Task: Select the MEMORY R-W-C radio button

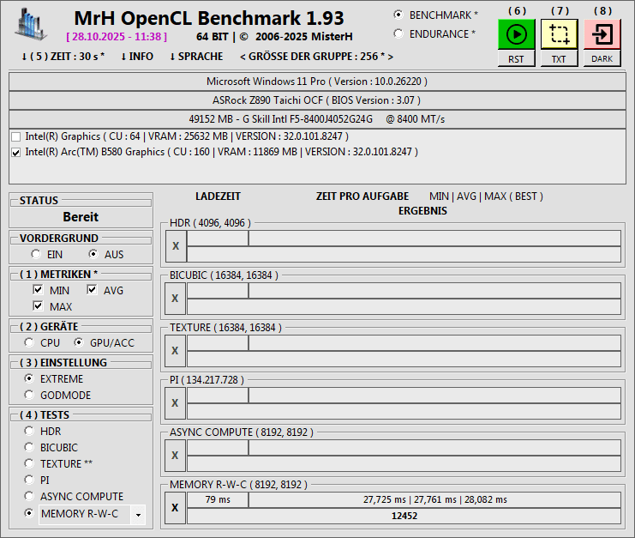Action: [29, 513]
